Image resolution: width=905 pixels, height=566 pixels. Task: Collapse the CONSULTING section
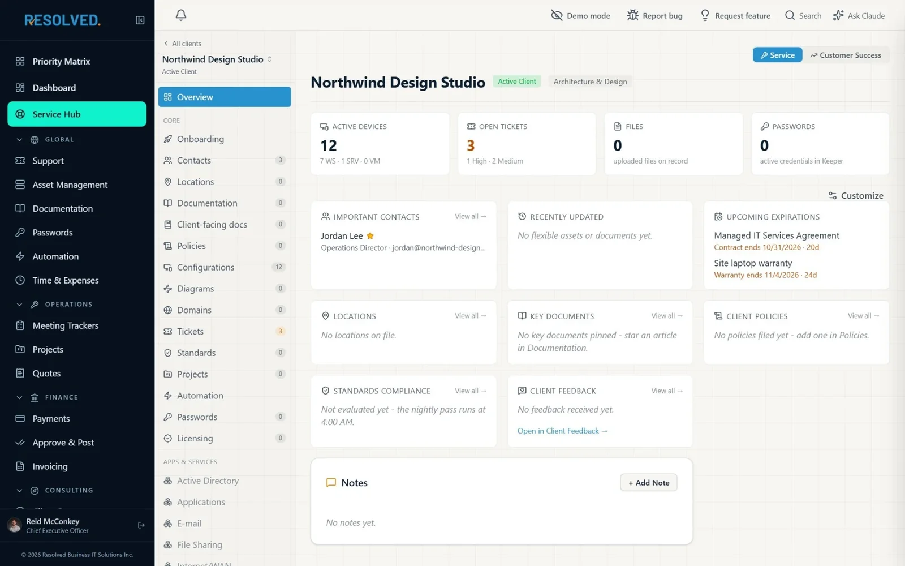(x=20, y=491)
